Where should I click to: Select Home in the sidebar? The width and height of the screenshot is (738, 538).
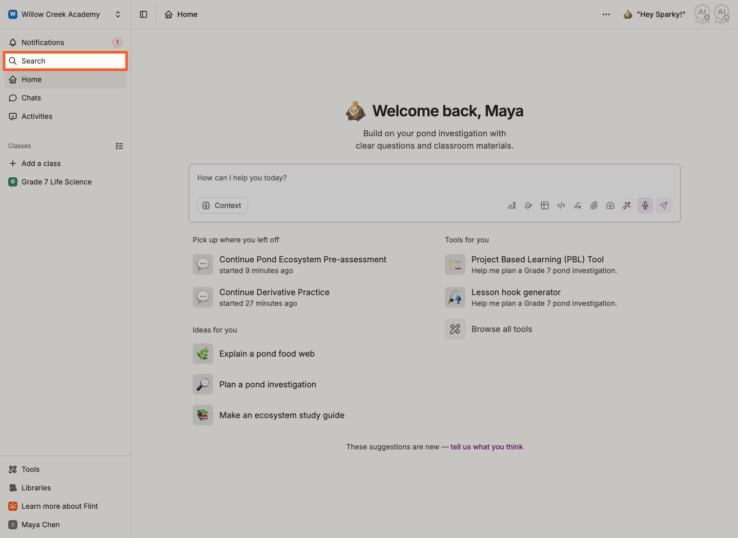tap(65, 79)
